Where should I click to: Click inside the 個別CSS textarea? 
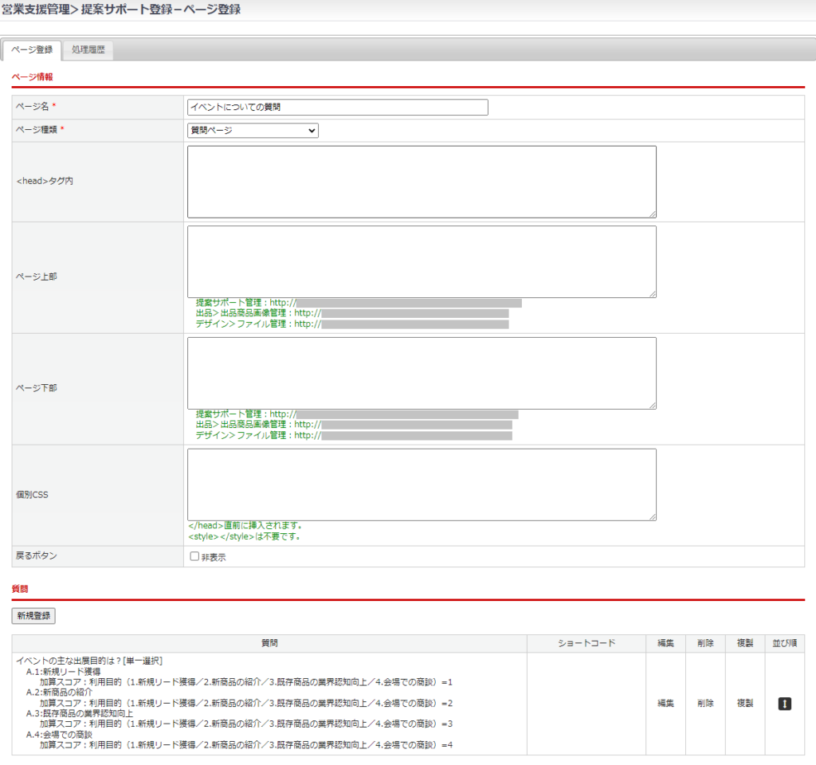click(x=422, y=484)
